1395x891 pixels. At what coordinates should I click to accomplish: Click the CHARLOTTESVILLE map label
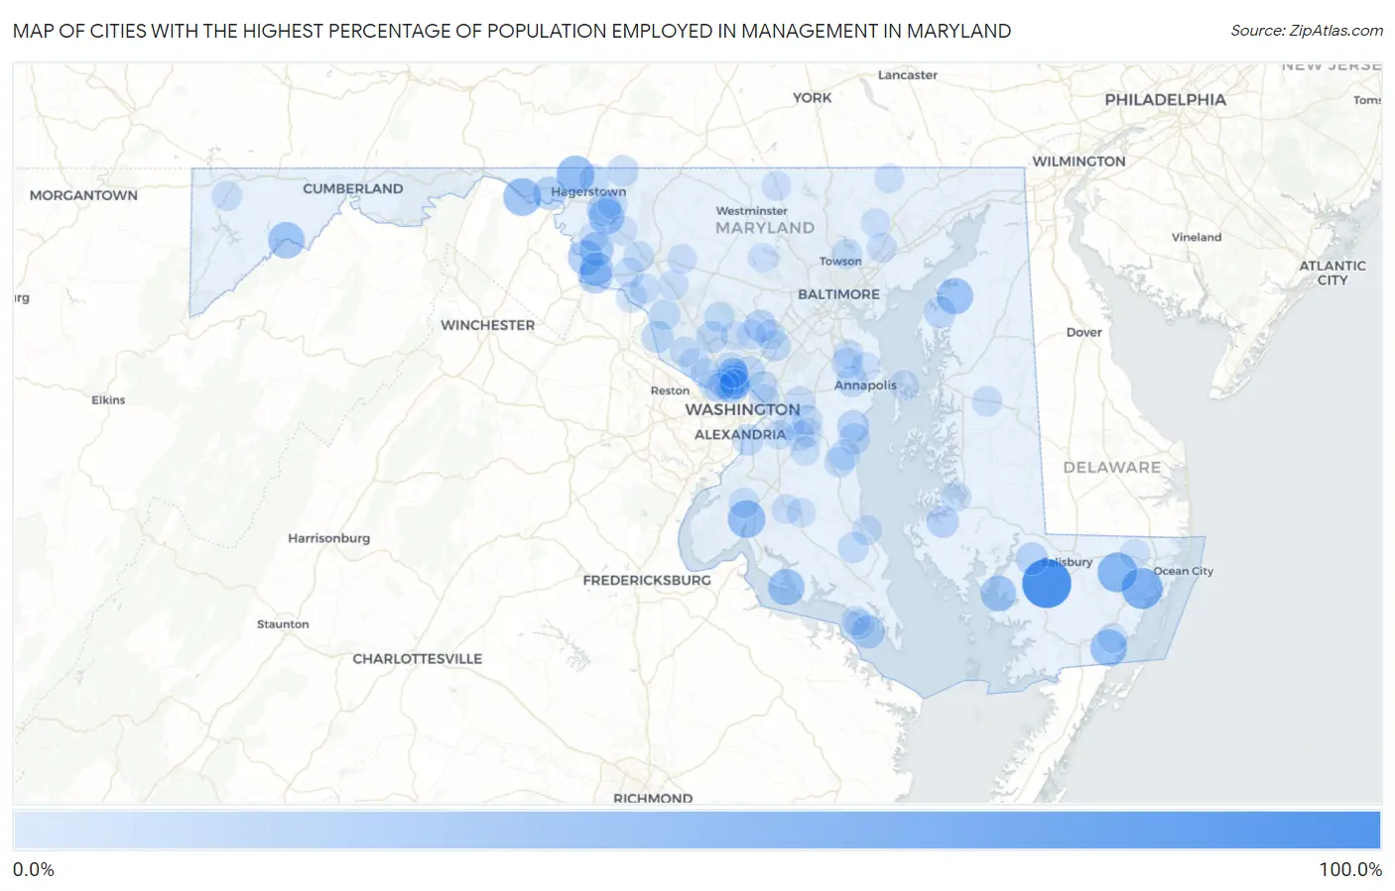click(417, 658)
